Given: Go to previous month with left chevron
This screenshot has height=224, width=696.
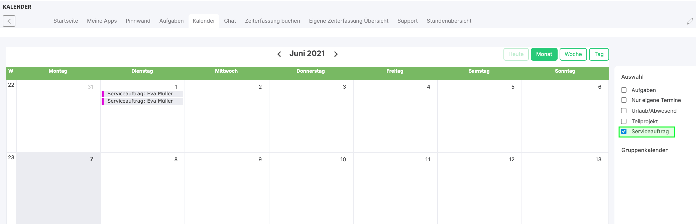Looking at the screenshot, I should click(x=279, y=54).
